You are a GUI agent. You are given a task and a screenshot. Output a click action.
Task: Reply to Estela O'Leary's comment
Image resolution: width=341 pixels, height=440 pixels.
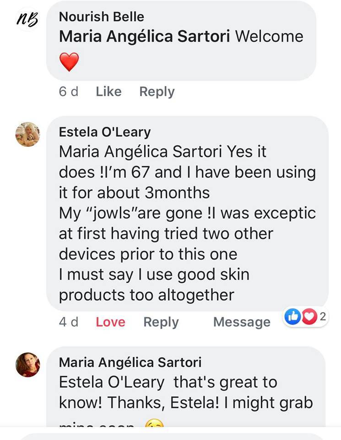161,322
